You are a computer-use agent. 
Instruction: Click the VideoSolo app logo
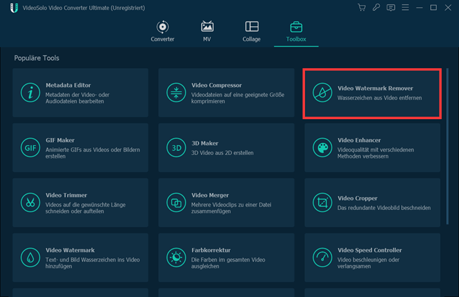[14, 8]
